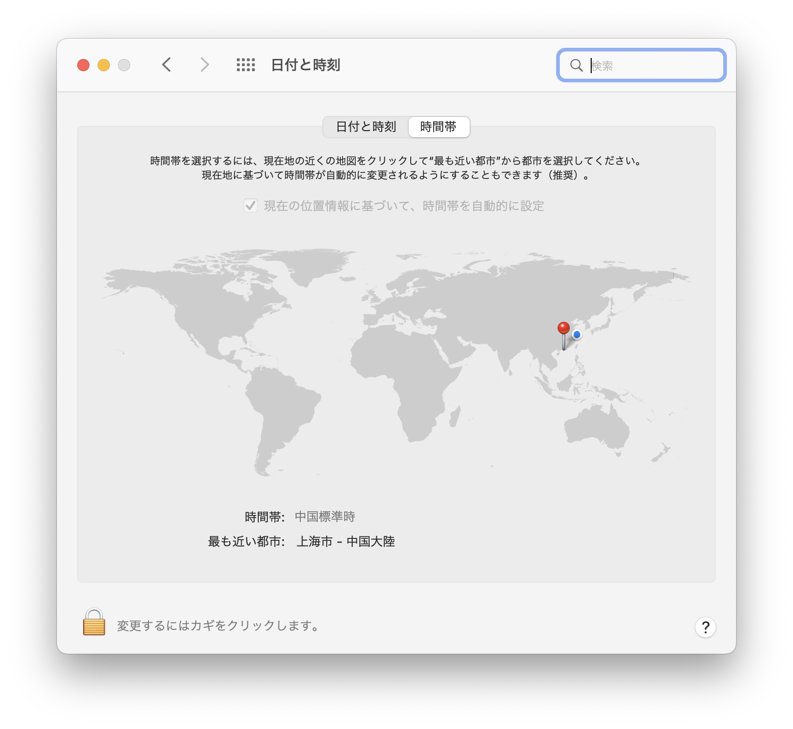Select the 時間帯 tab
Screen dimensions: 793x729
[x=439, y=127]
